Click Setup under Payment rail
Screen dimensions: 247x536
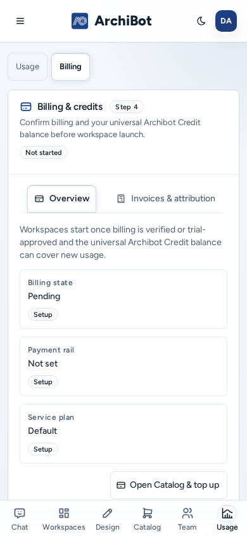[x=43, y=382]
